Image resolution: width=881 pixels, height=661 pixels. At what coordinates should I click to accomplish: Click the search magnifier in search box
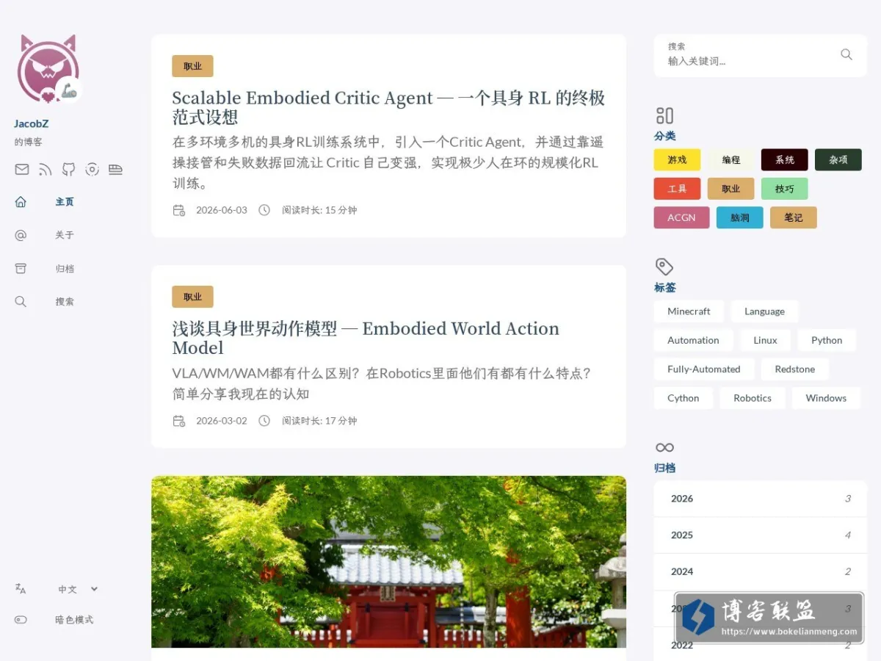tap(846, 54)
